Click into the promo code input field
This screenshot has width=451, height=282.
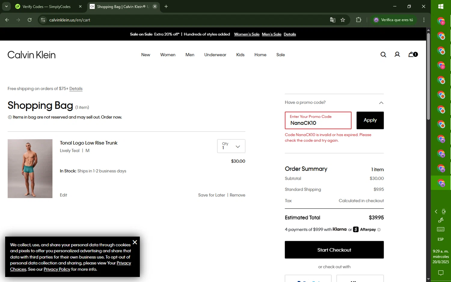point(318,120)
